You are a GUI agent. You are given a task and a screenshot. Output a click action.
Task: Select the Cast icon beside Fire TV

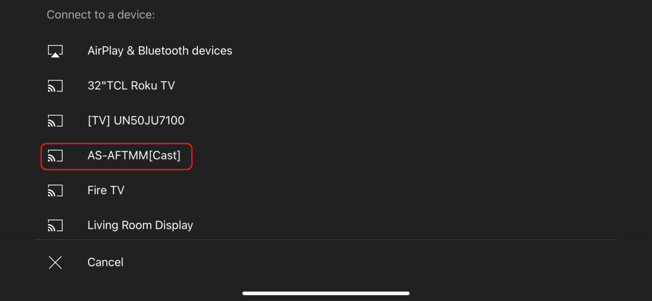(x=55, y=190)
